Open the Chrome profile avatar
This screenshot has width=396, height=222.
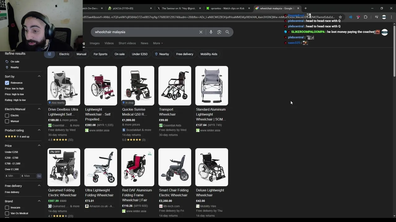coord(384,17)
